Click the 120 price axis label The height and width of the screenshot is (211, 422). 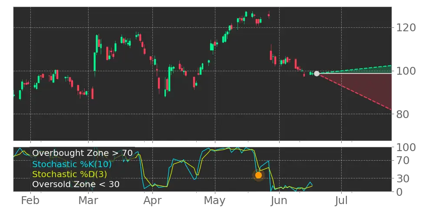pos(406,27)
